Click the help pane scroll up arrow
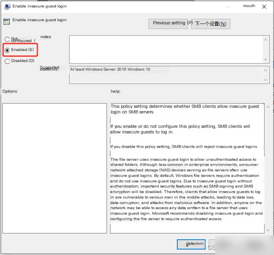Image resolution: width=274 pixels, height=255 pixels. 268,107
